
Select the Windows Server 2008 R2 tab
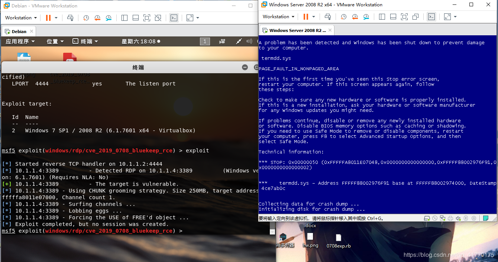[x=297, y=30]
